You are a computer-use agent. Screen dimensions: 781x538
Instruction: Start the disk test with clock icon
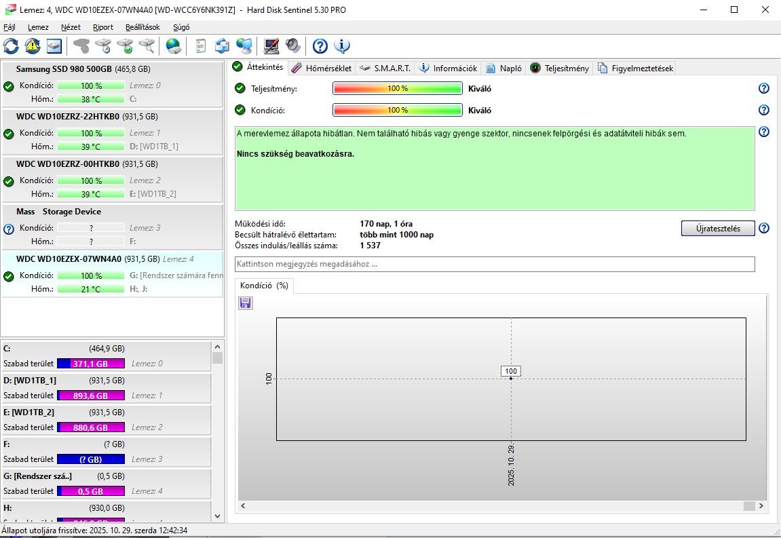[x=103, y=46]
